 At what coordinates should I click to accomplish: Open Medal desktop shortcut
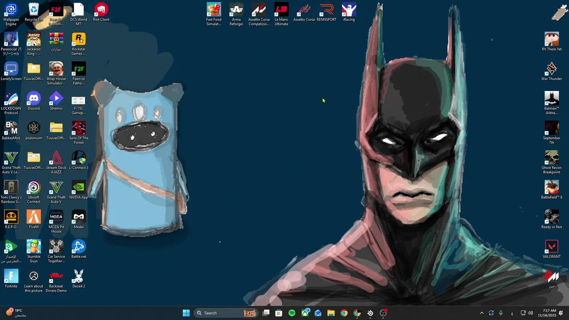pos(79,220)
